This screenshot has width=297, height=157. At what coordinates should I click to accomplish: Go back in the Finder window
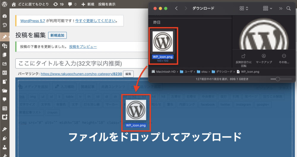pyautogui.click(x=176, y=8)
